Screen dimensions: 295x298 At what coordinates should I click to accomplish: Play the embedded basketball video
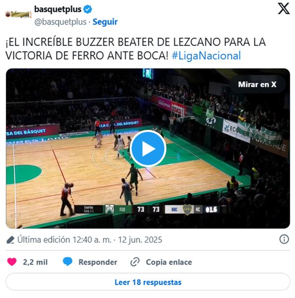point(148,149)
